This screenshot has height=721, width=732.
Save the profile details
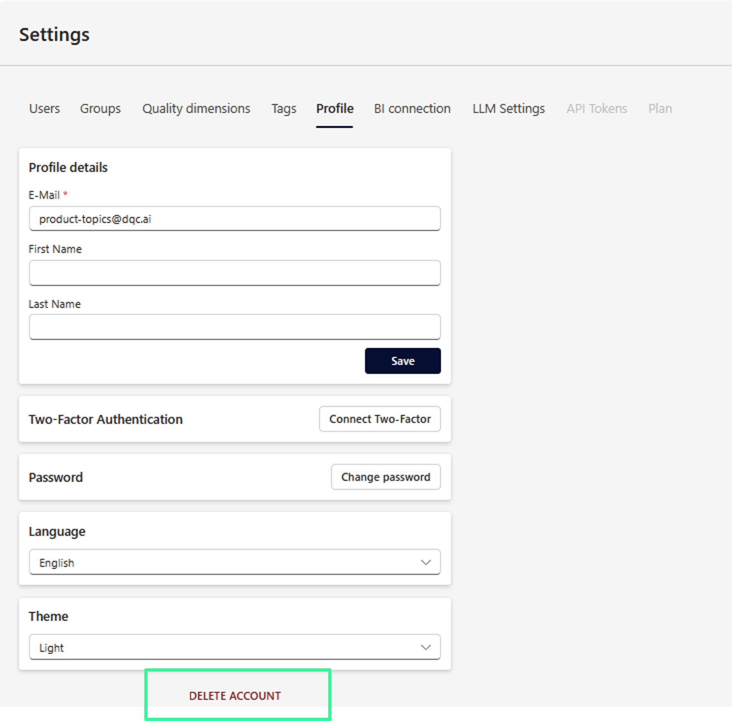(402, 361)
